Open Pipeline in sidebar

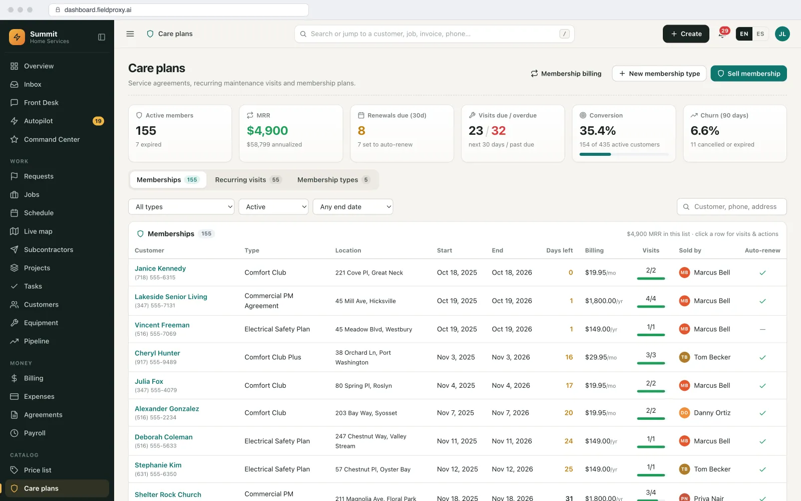[57, 341]
